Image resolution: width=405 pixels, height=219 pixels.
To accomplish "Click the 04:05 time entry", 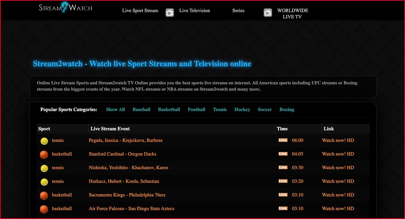I will click(x=297, y=154).
